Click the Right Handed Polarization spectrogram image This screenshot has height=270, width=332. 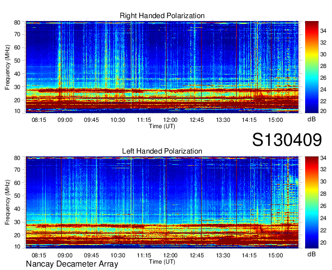pos(162,67)
